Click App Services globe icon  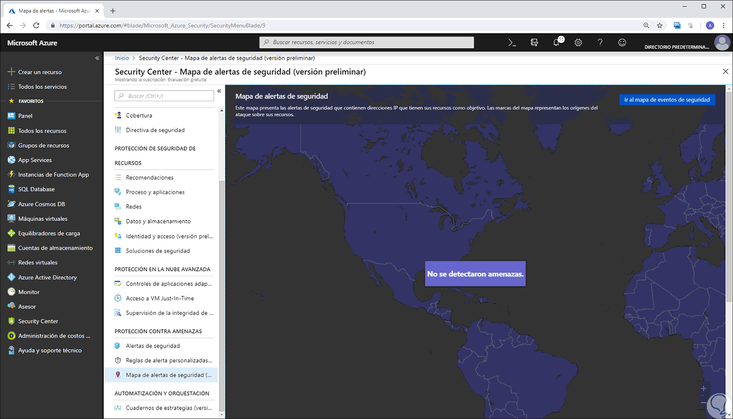pos(11,160)
